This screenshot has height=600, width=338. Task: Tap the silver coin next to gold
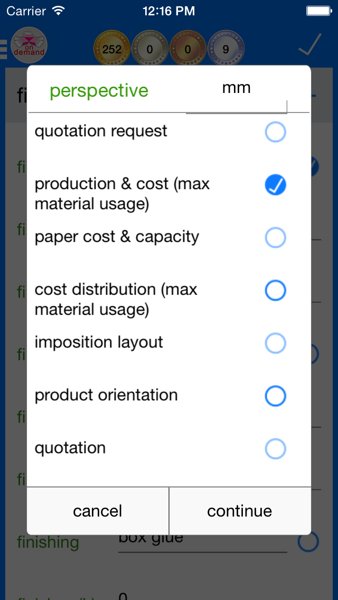tap(149, 50)
